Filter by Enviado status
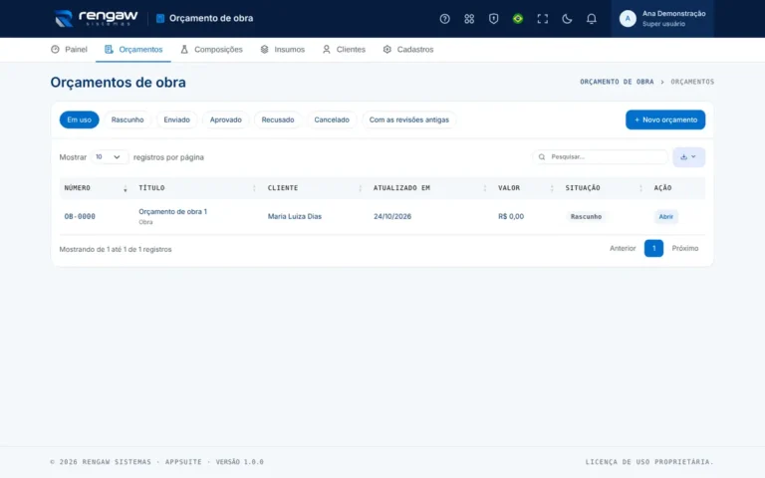The height and width of the screenshot is (478, 765). pyautogui.click(x=176, y=119)
